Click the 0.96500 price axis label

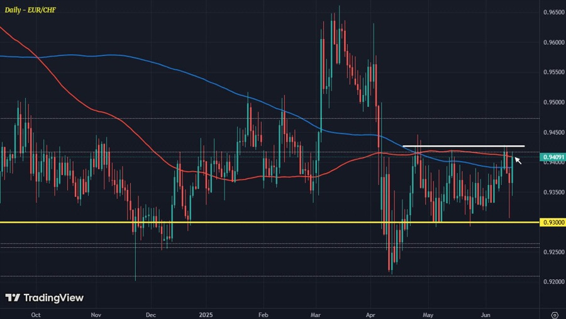click(x=552, y=13)
